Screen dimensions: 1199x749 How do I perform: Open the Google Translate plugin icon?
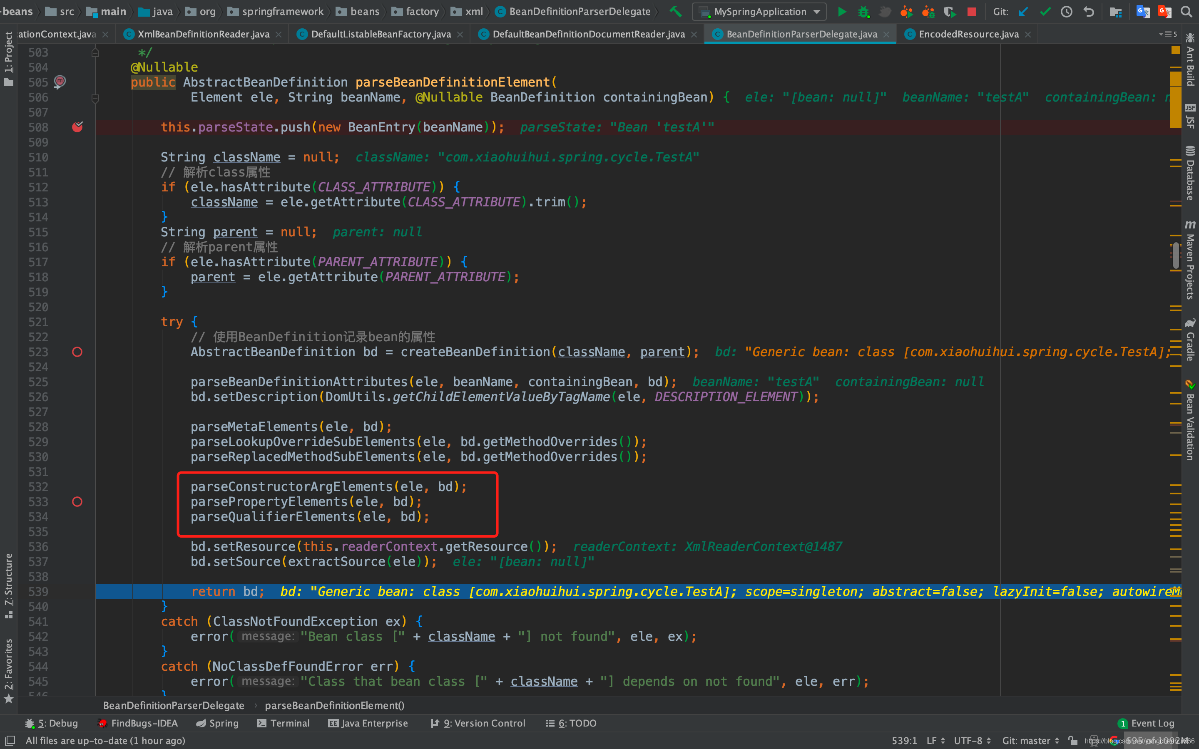(1143, 11)
